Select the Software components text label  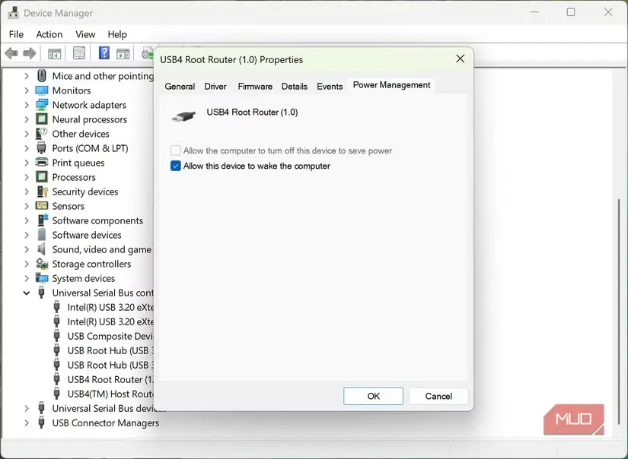tap(97, 220)
